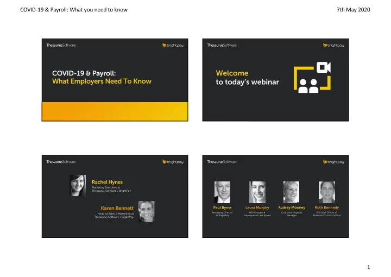Select the text 'What Employers Need To Know'
This screenshot has width=391, height=277.
102,81
